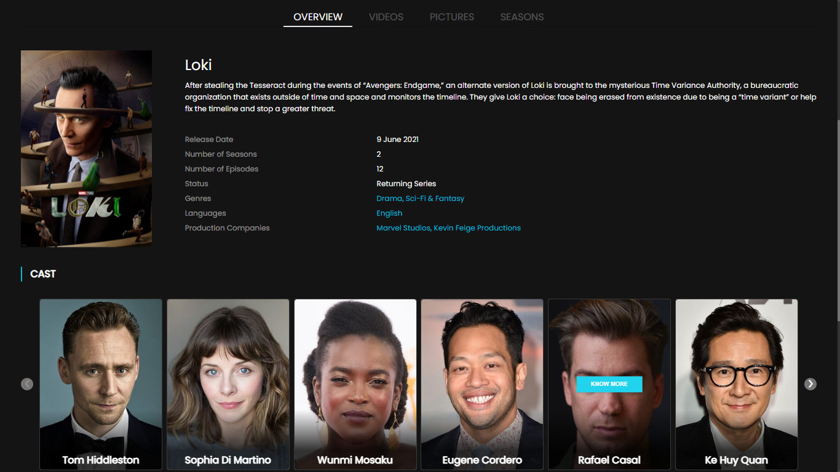Click the Loki poster image
This screenshot has height=472, width=840.
tap(86, 149)
